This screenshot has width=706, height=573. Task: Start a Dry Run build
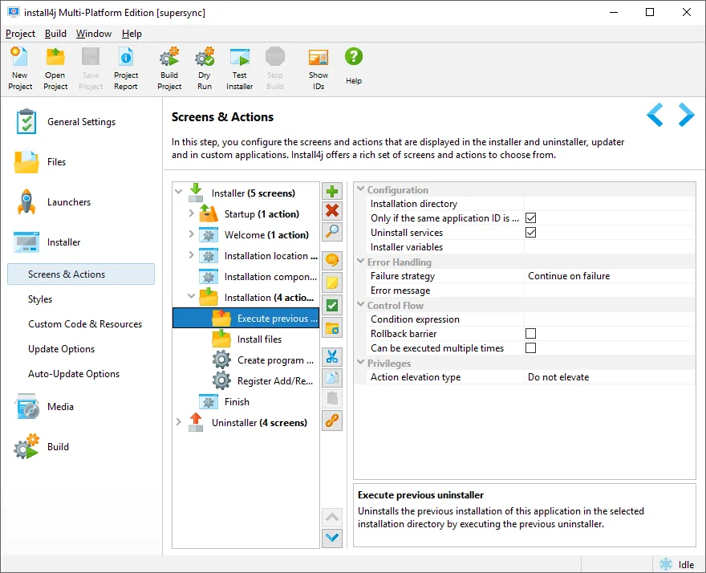(205, 68)
